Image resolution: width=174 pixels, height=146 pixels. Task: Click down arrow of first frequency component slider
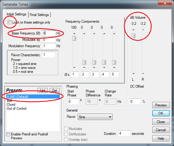tap(74, 67)
